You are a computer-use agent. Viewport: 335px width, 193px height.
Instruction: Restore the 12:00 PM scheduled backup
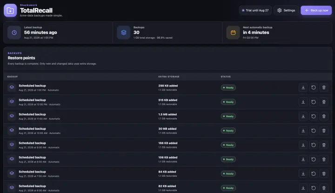314,102
